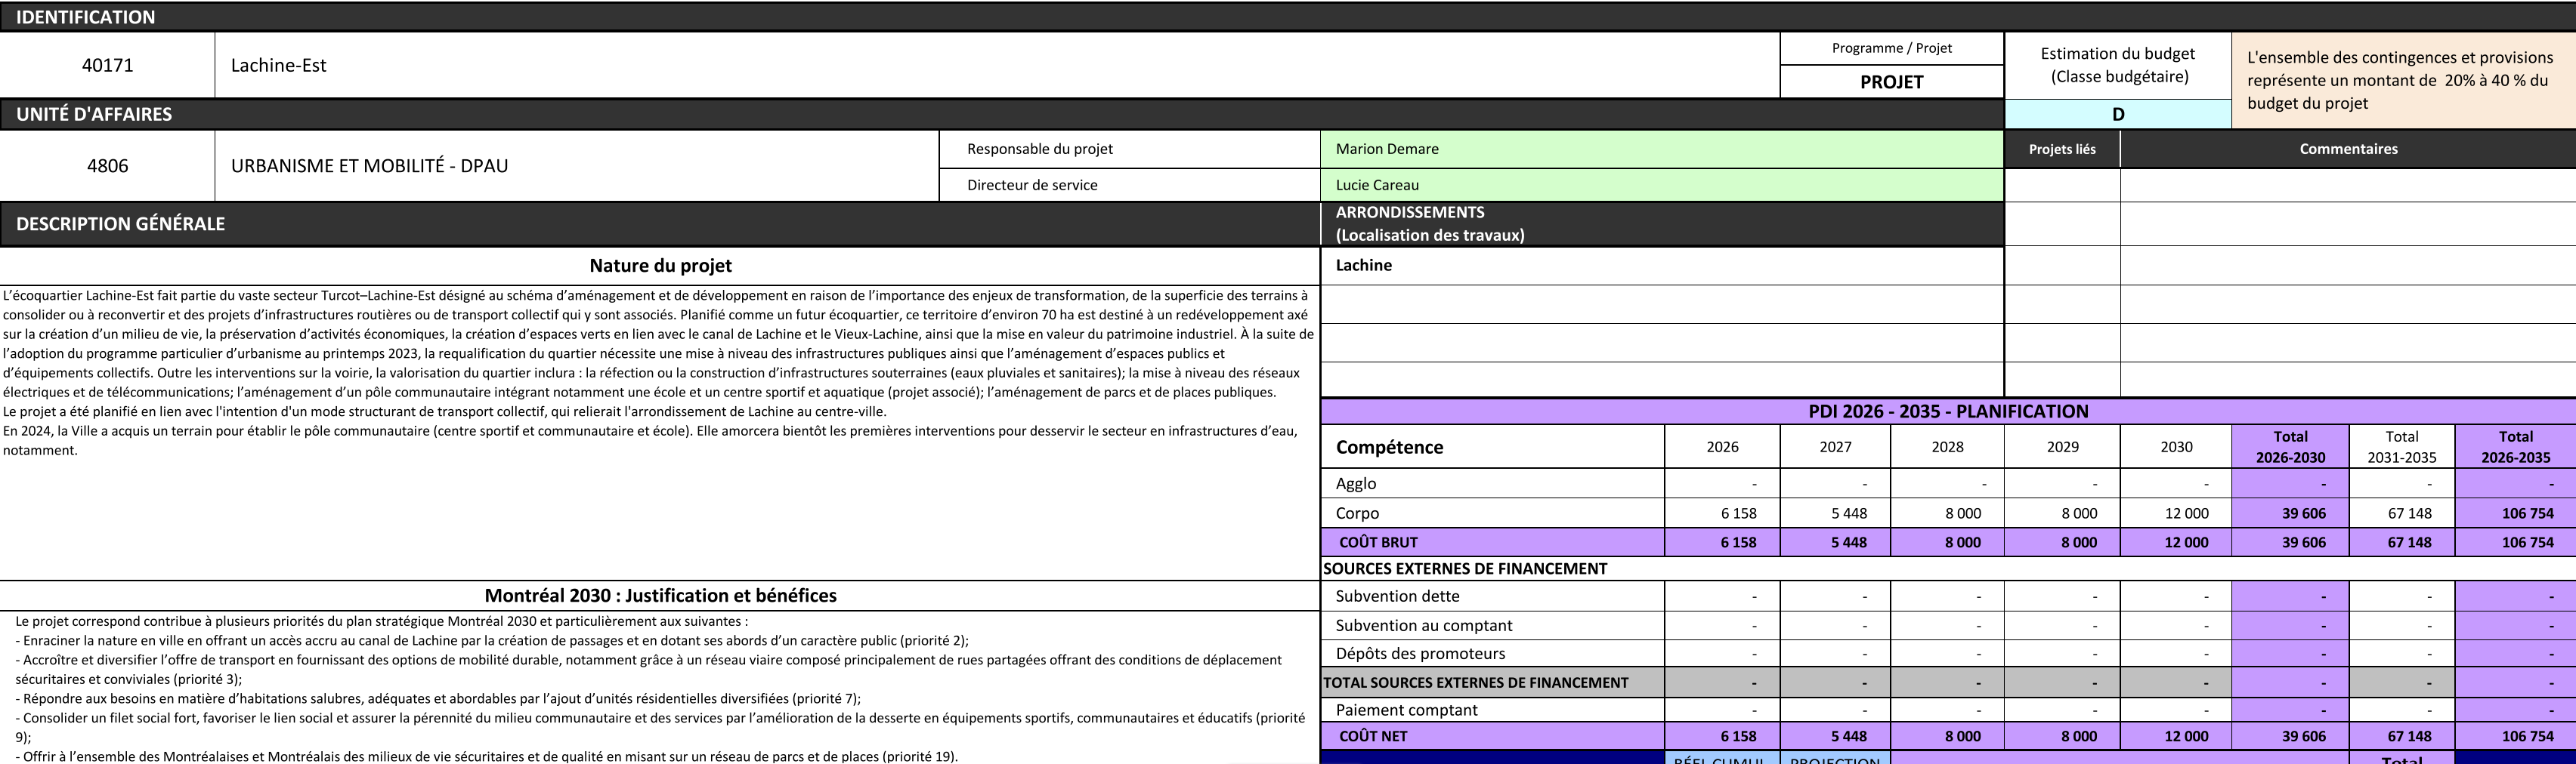
Task: Select the business unit code 4806
Action: pyautogui.click(x=107, y=166)
